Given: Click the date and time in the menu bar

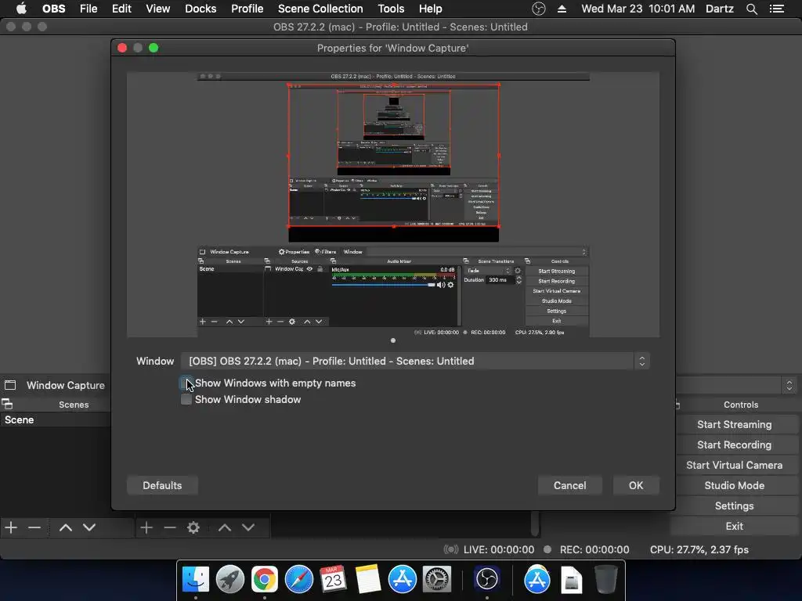Looking at the screenshot, I should pyautogui.click(x=638, y=9).
